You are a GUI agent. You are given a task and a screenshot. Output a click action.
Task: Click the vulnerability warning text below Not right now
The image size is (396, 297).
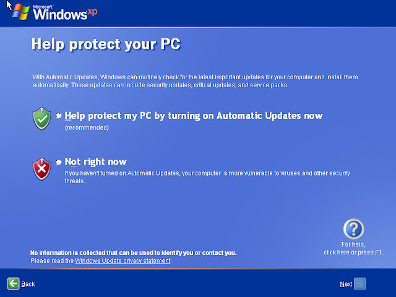click(207, 177)
